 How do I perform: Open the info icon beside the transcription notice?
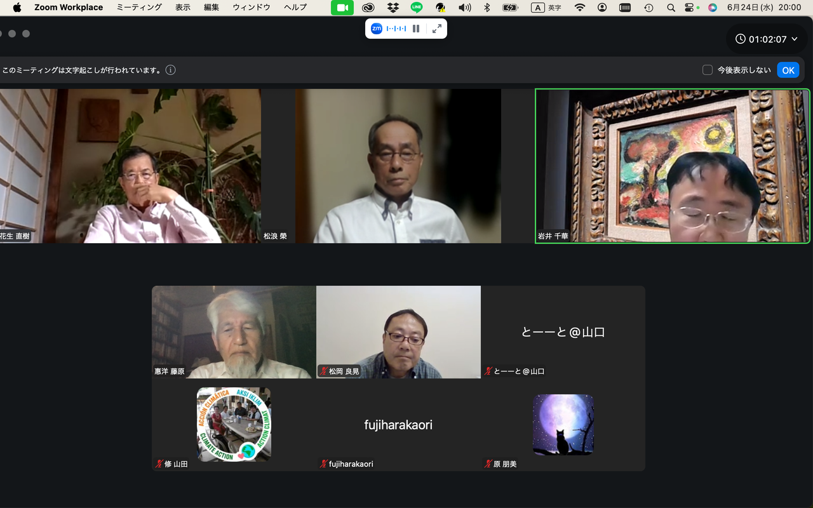[170, 70]
